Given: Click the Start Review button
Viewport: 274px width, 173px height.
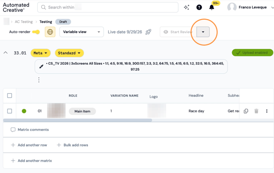Looking at the screenshot, I should click(178, 32).
